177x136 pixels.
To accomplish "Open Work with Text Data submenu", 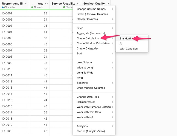I will (x=94, y=112).
